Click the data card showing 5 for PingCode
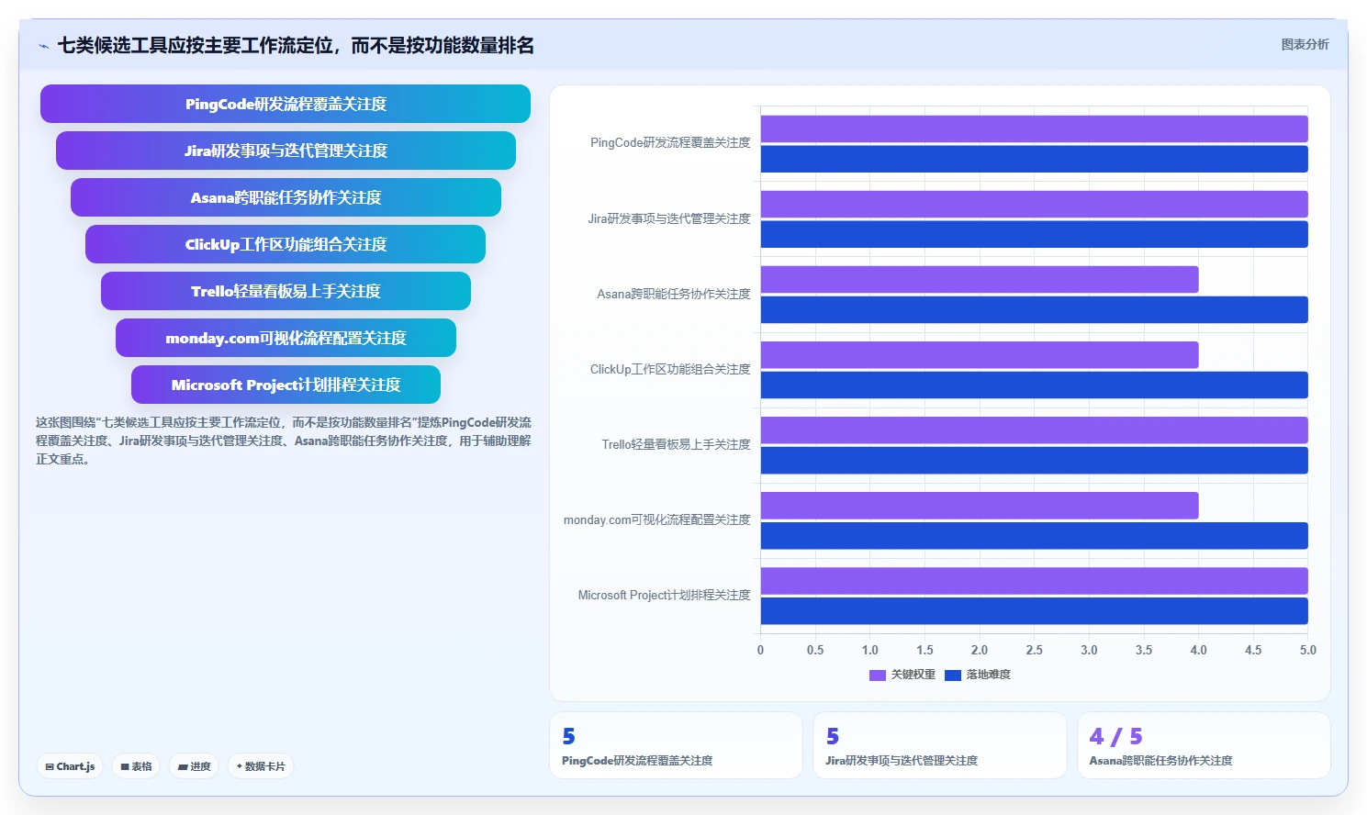 click(676, 745)
